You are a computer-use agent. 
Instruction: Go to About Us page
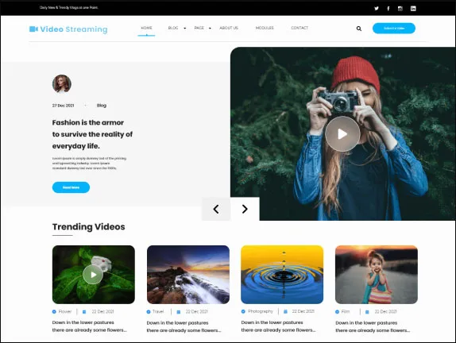pyautogui.click(x=229, y=28)
